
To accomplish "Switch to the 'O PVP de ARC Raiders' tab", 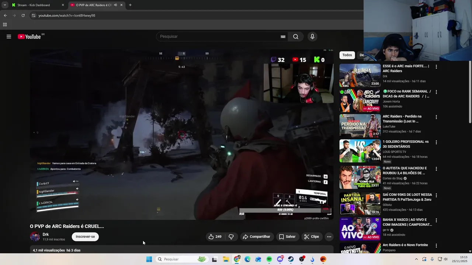I will [93, 5].
